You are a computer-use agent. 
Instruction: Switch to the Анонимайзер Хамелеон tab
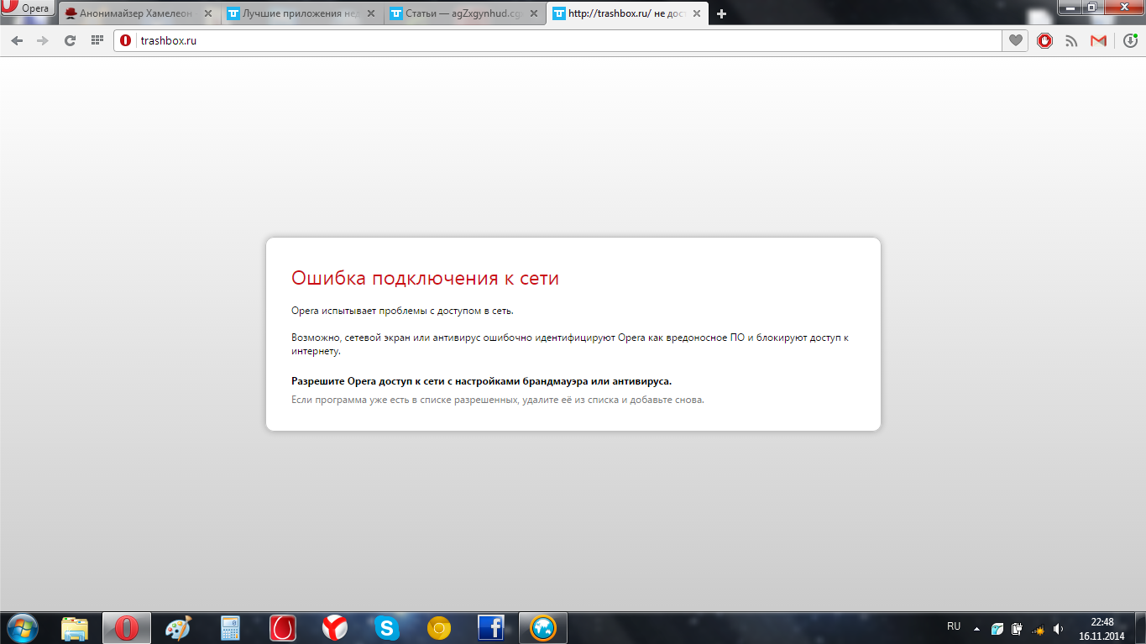point(139,13)
